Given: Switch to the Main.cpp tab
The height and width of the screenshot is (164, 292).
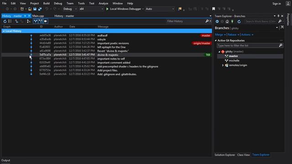Looking at the screenshot, I should [x=38, y=16].
